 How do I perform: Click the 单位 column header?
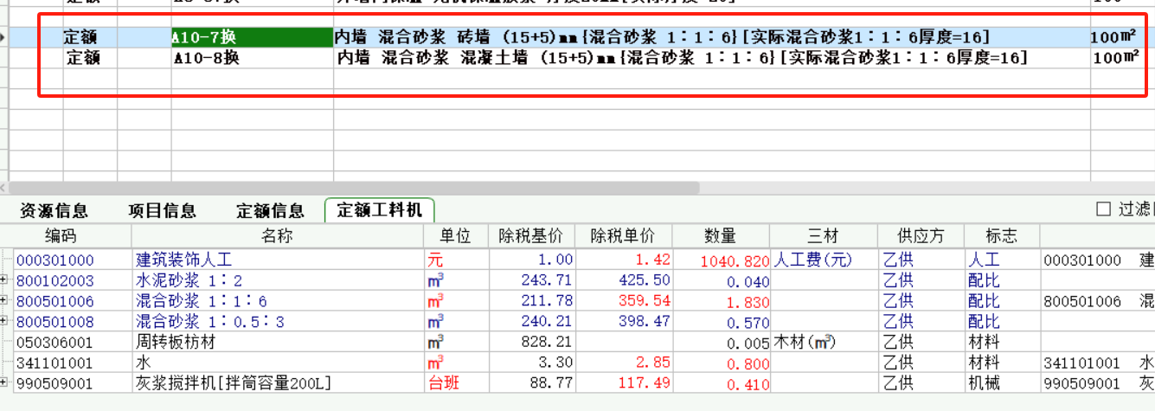click(456, 235)
